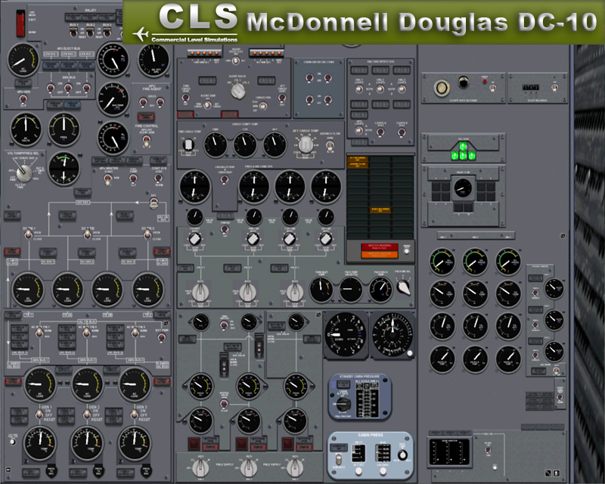Toggle the SEMI AUTO switch on Cabin Press
Screen dimensions: 605x484
pos(338,459)
